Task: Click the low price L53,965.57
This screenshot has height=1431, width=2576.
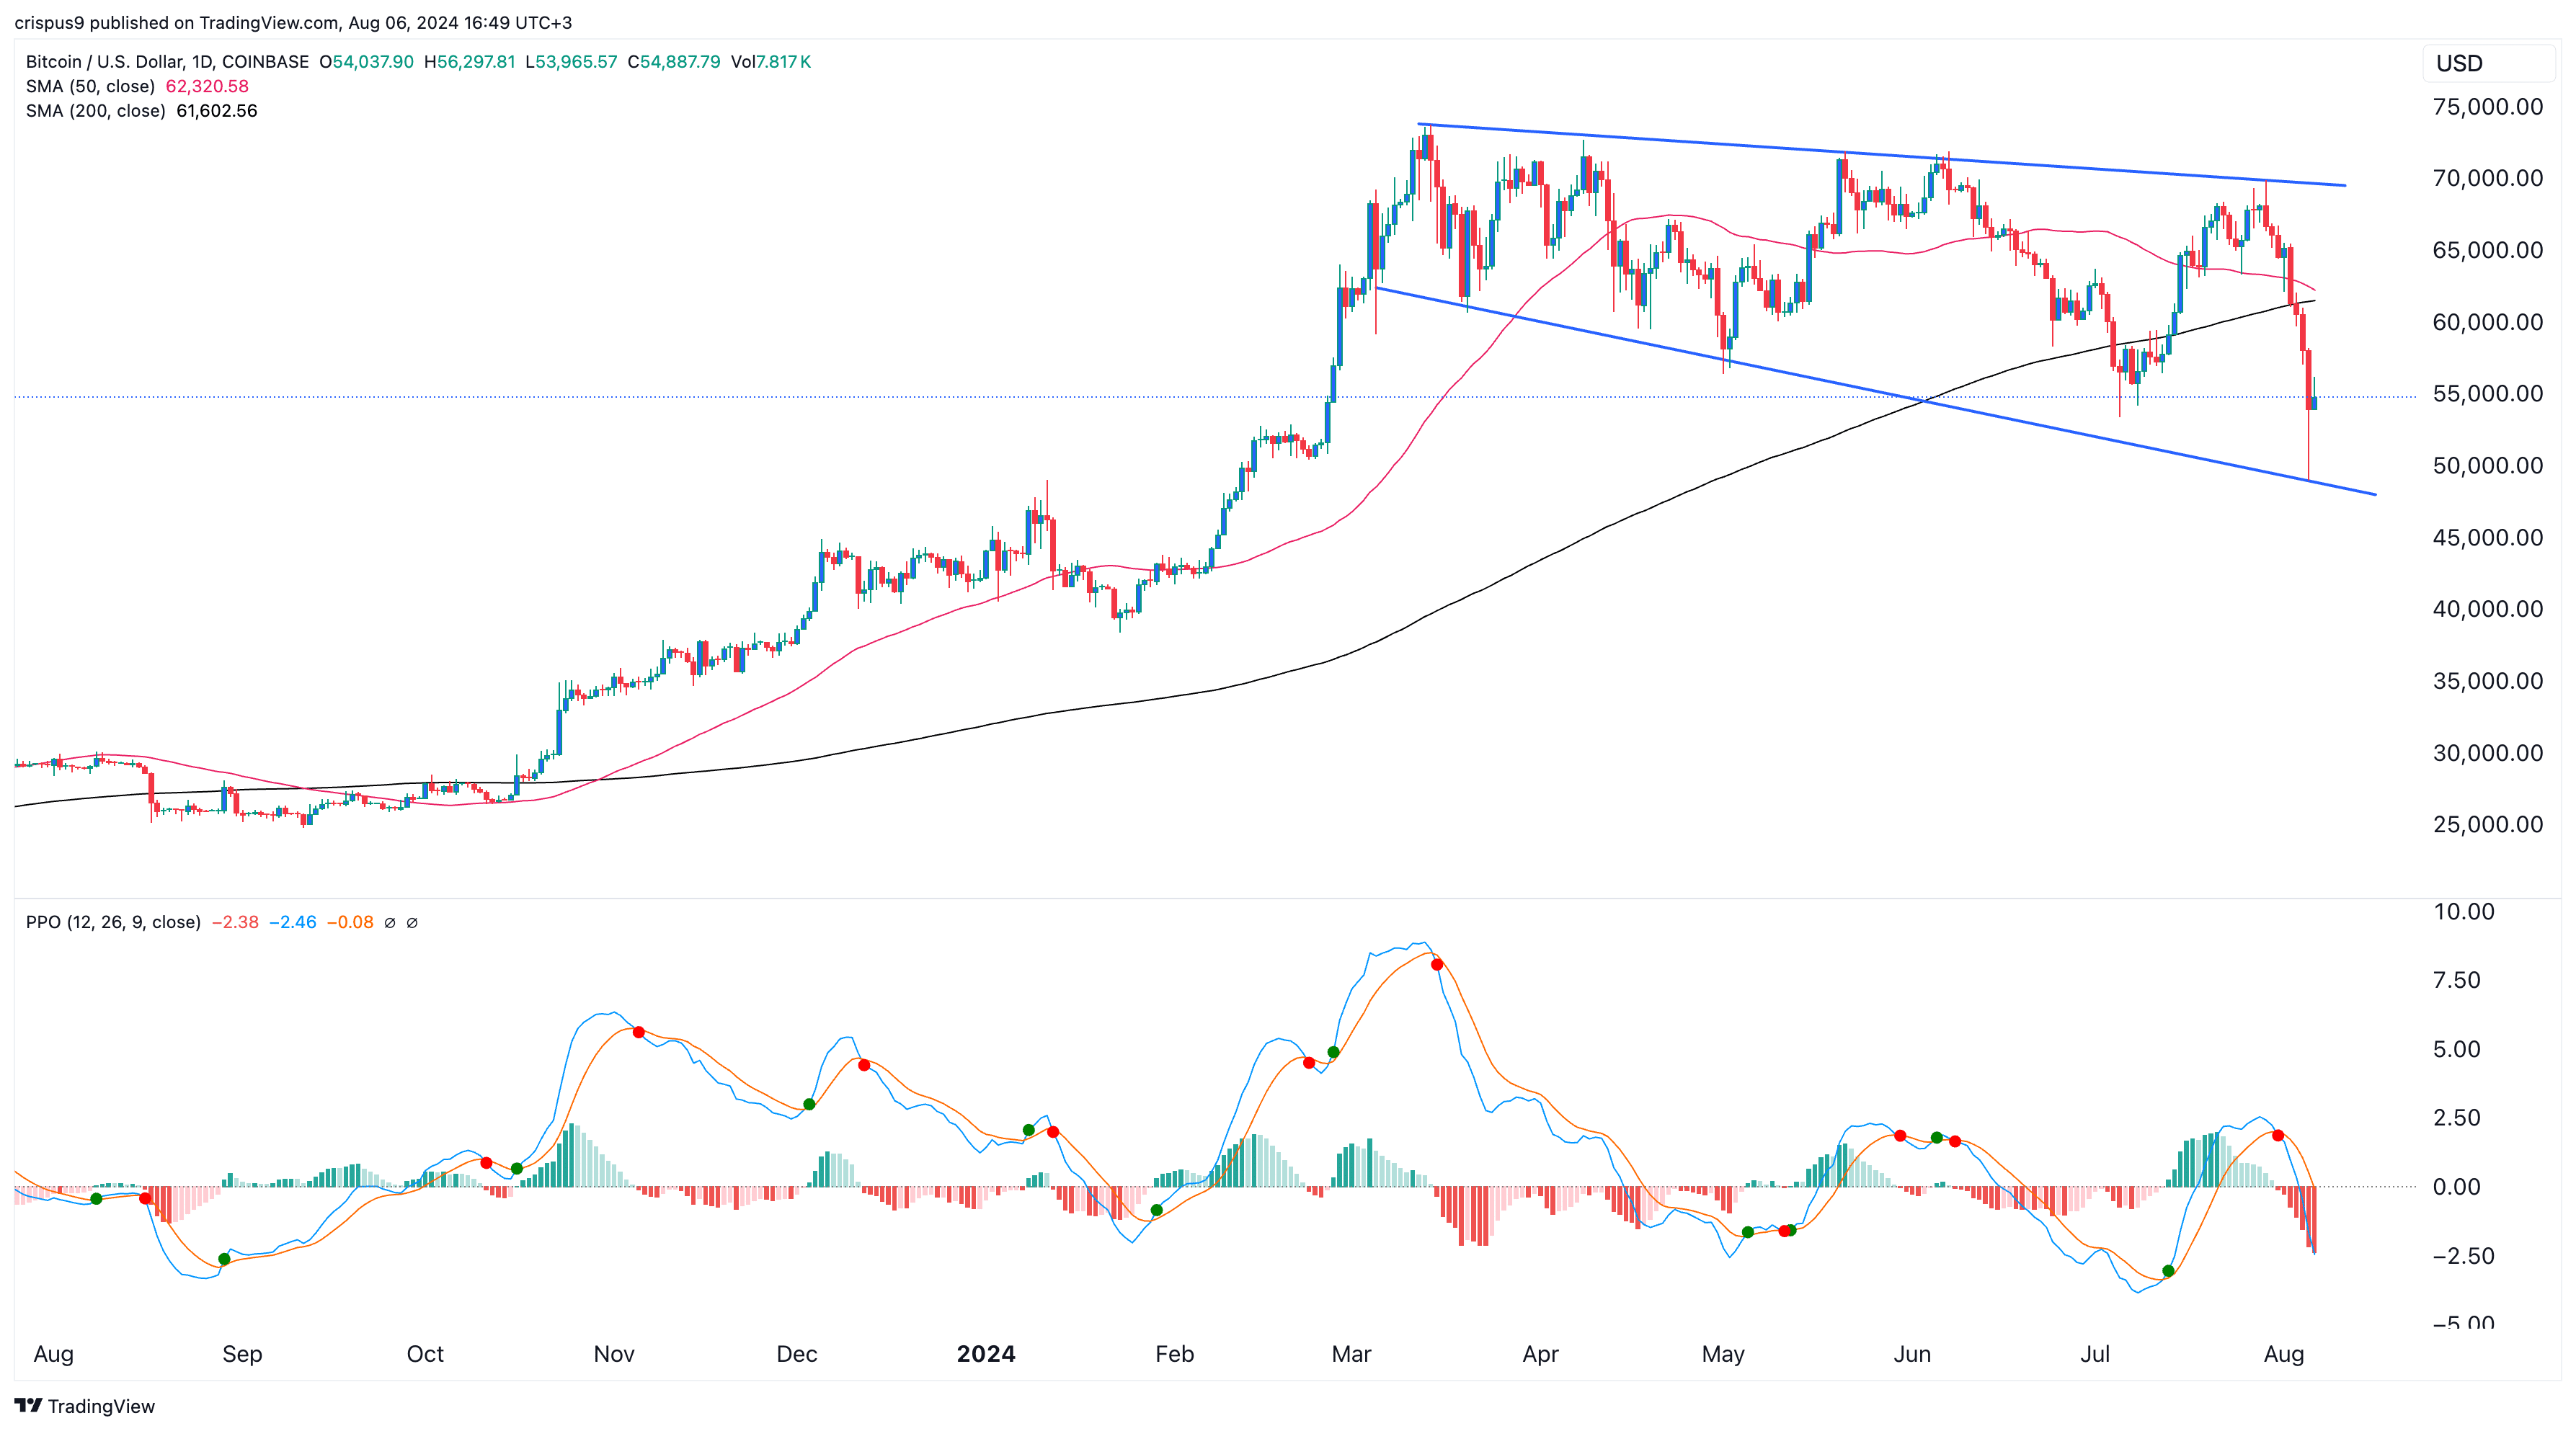Action: (571, 61)
